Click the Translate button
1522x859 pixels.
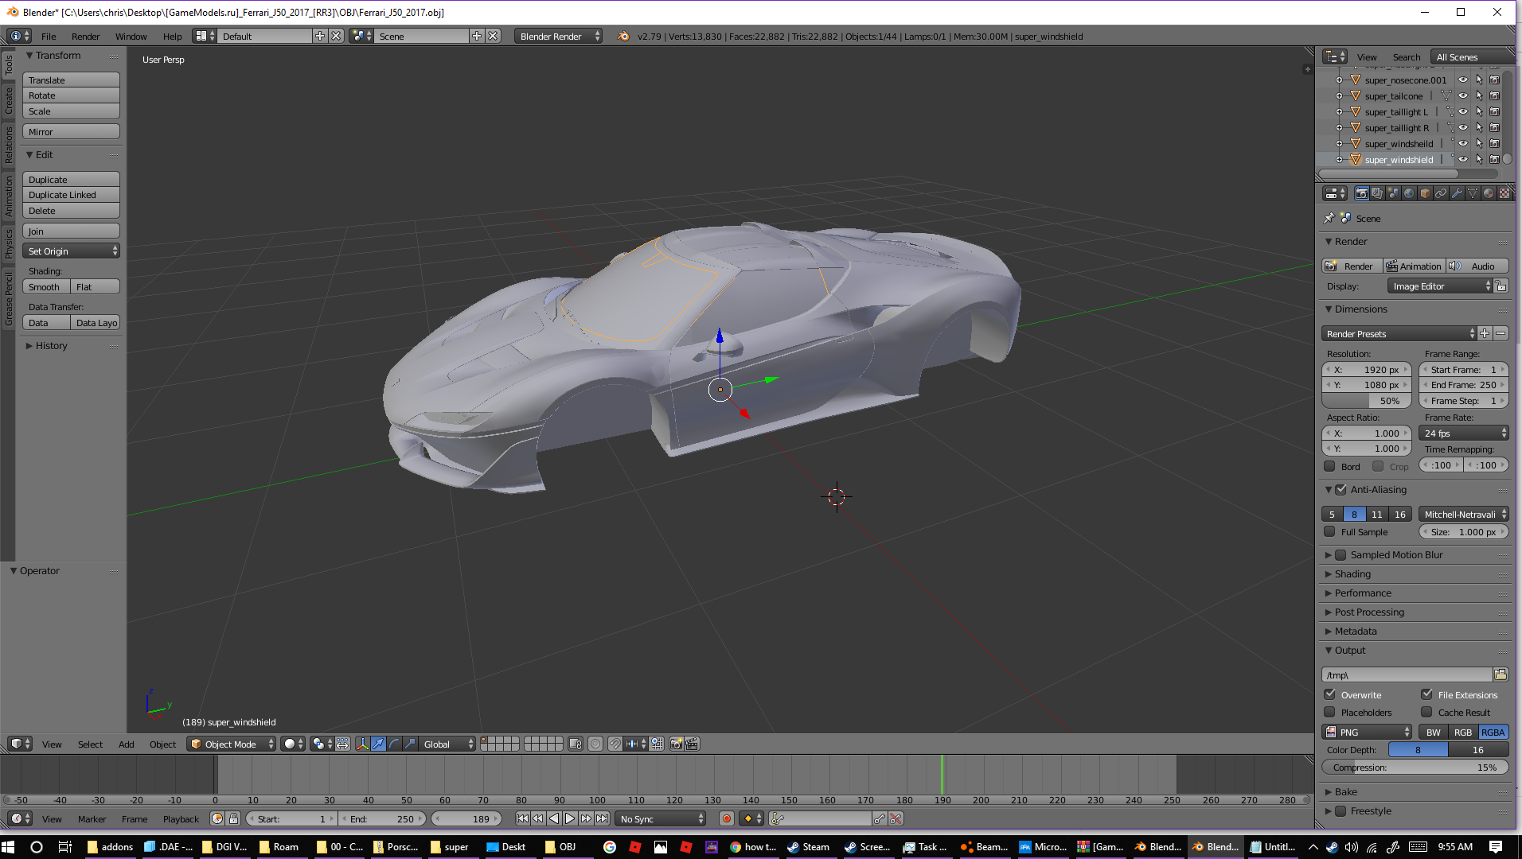(72, 80)
